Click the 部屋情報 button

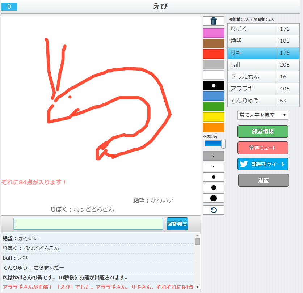[262, 132]
